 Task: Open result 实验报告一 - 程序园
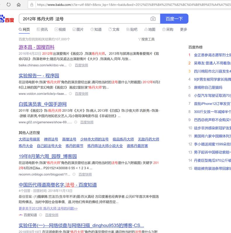(39, 76)
